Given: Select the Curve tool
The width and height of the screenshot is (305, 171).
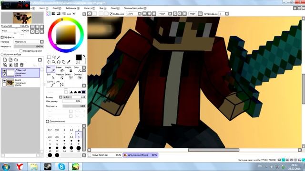Looking at the screenshot, I should 51,84.
